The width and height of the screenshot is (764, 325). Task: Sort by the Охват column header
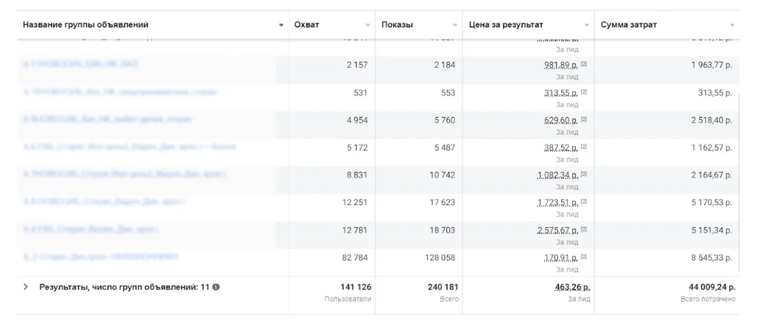tap(307, 25)
